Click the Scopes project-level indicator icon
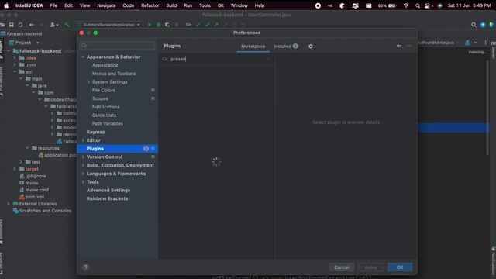Viewport: 496px width, 279px height. point(153,98)
